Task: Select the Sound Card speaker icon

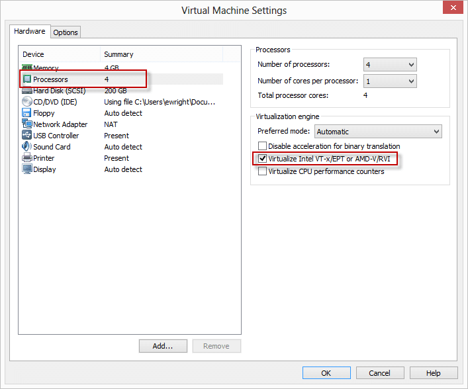Action: (x=27, y=147)
